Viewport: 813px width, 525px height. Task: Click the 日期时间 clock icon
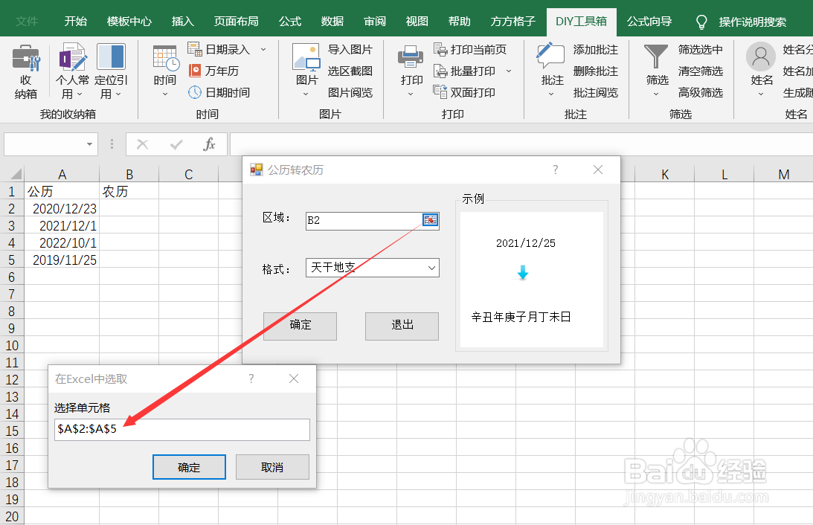point(194,92)
